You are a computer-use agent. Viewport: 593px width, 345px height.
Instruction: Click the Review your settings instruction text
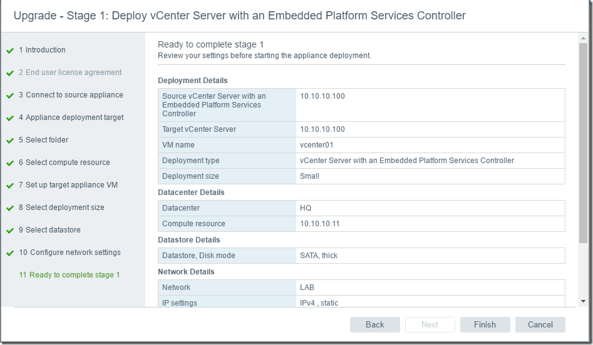tap(264, 56)
